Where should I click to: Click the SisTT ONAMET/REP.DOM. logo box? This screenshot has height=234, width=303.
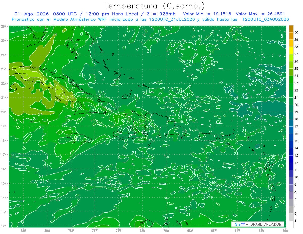coord(258,224)
